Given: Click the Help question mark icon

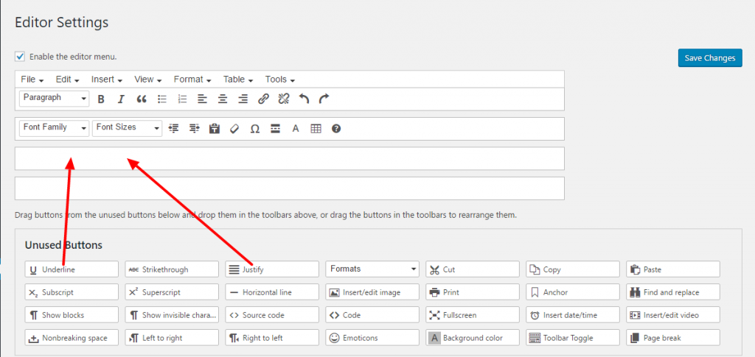Looking at the screenshot, I should 336,129.
